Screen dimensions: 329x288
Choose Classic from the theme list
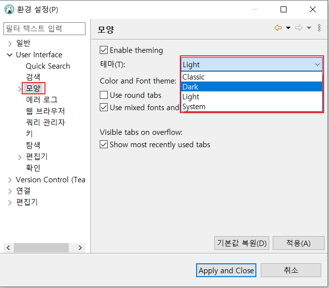251,77
